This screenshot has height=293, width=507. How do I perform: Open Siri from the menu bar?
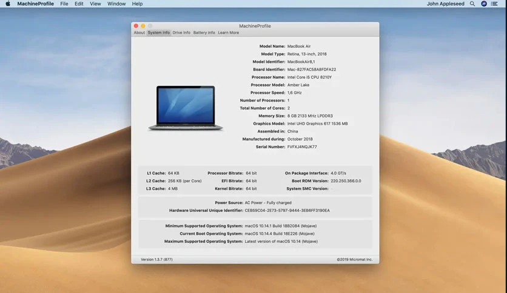484,4
